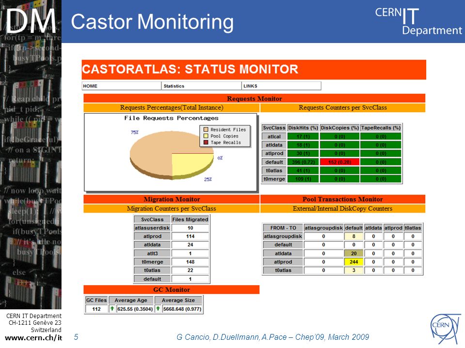
Task: Select the '24' files migrated cell
Action: 190,245
